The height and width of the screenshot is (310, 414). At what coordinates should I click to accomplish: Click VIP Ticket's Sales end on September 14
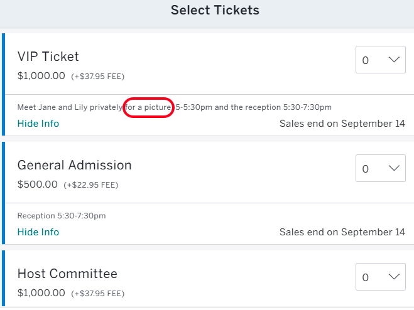[x=342, y=124]
